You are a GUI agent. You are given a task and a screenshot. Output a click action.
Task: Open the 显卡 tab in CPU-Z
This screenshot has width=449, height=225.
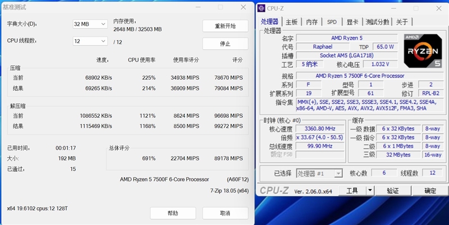coord(352,22)
